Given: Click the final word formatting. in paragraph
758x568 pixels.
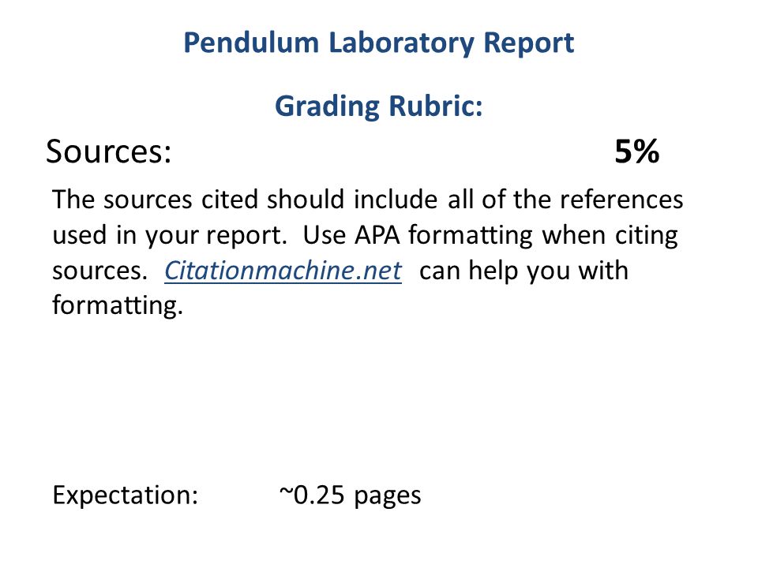Looking at the screenshot, I should click(x=118, y=306).
